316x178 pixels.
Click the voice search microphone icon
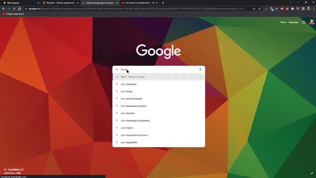(x=200, y=69)
